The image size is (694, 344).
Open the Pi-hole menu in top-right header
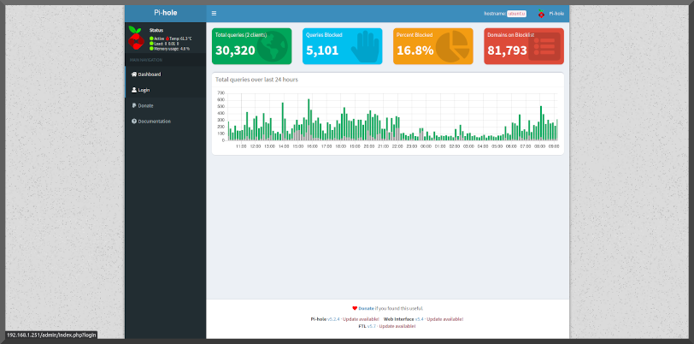(551, 14)
